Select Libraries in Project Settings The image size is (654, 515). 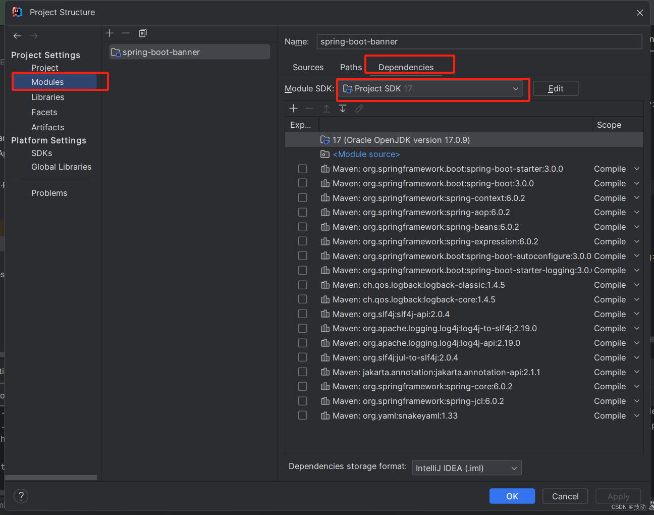48,97
